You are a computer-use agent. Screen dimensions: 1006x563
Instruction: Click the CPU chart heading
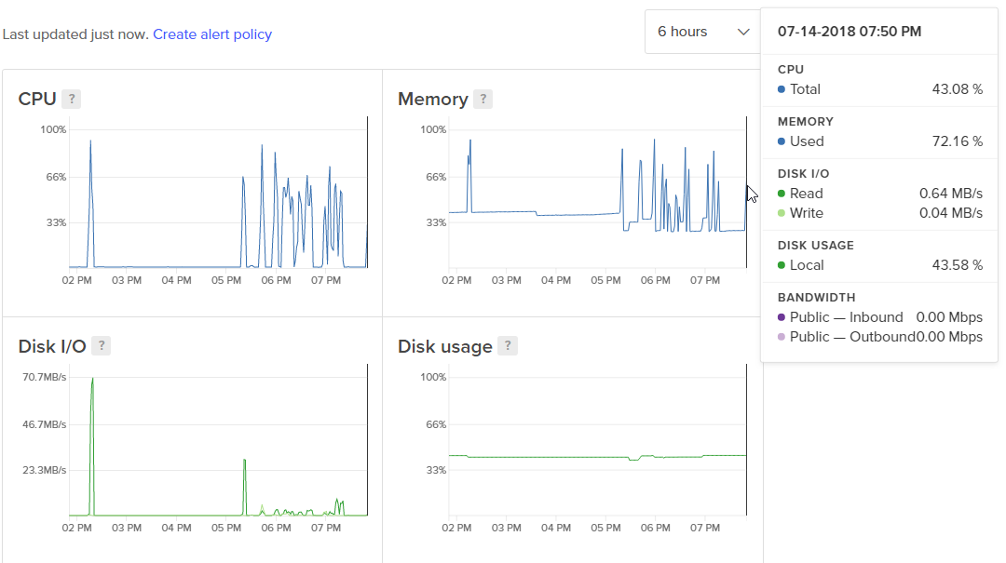click(x=37, y=99)
